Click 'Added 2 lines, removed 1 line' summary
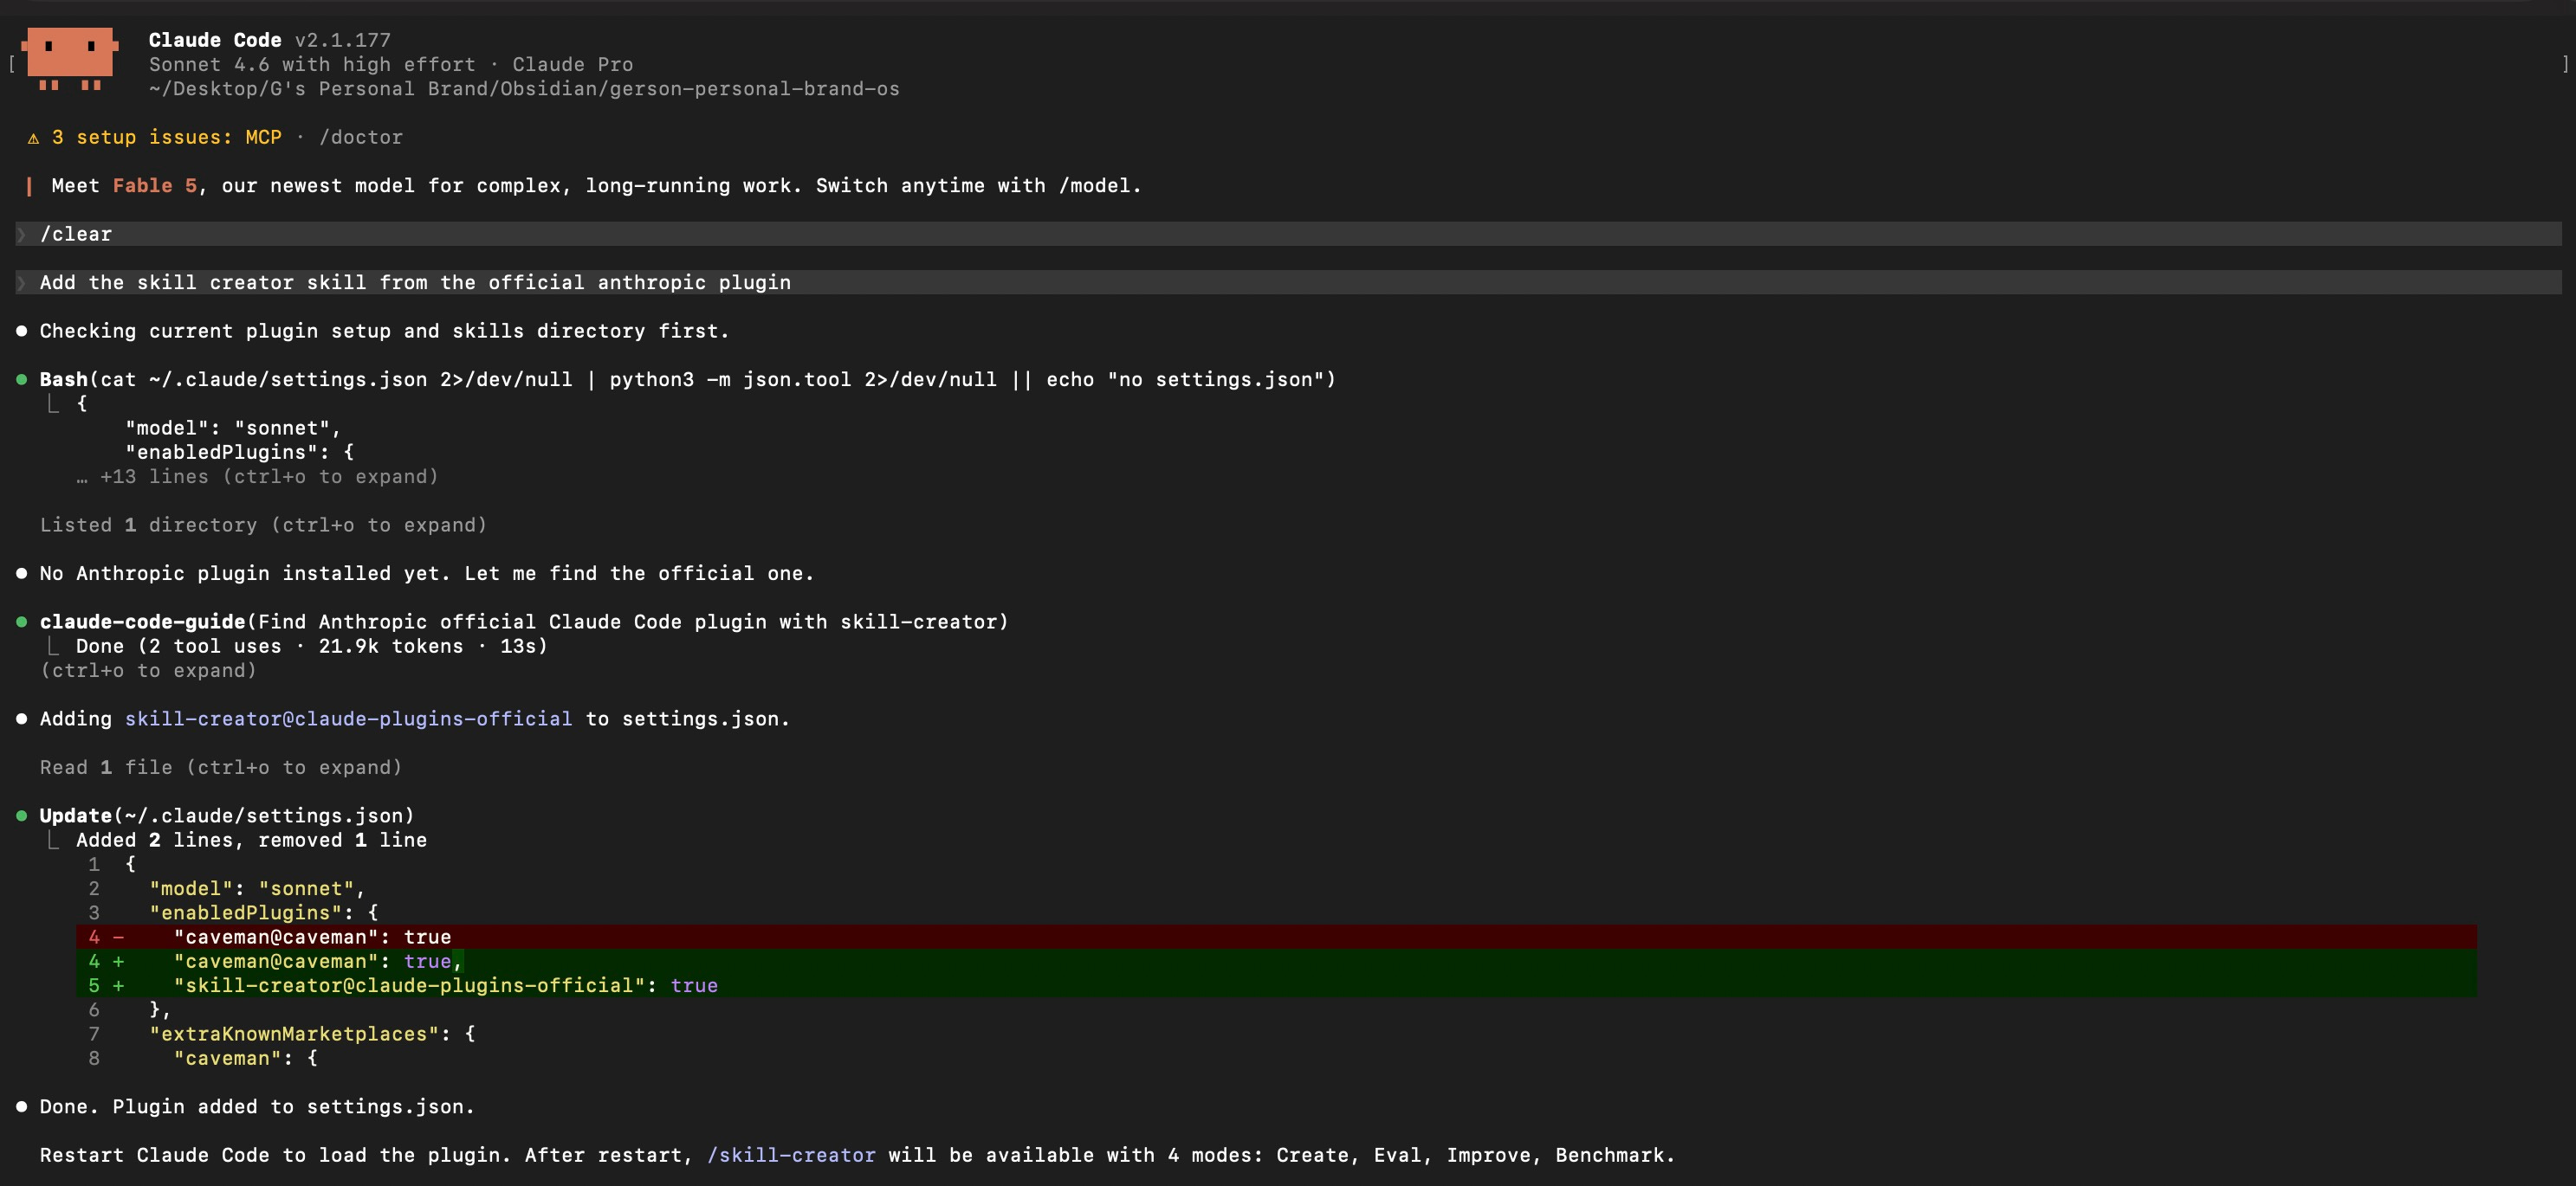This screenshot has height=1186, width=2576. tap(252, 841)
